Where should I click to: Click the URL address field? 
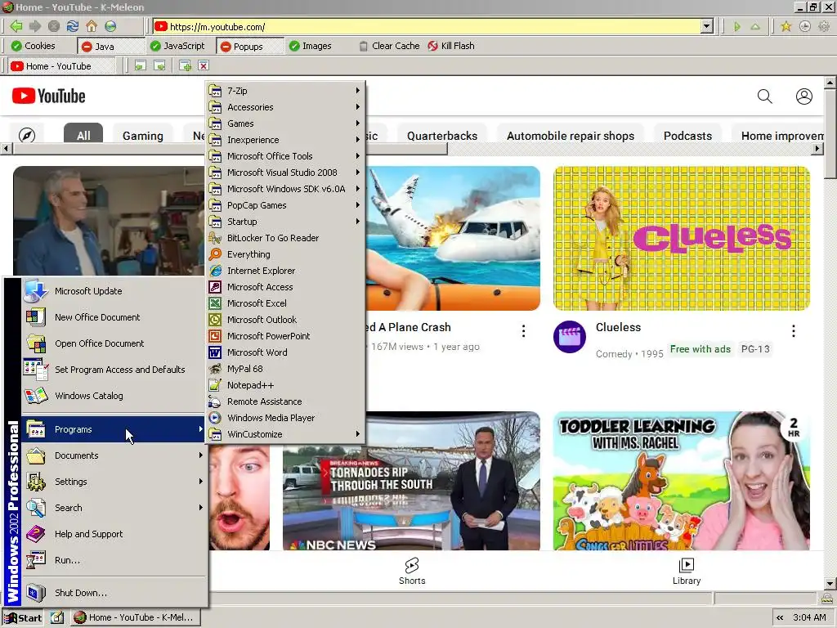pyautogui.click(x=427, y=26)
